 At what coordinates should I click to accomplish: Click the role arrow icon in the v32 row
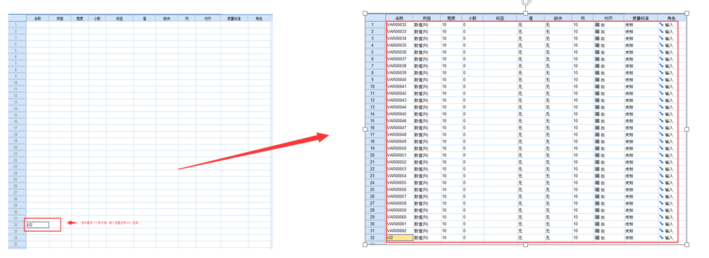point(661,238)
